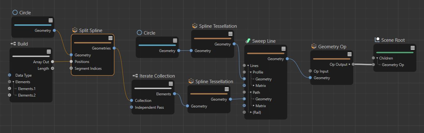Collapse the Lines group in Sweep Line
This screenshot has width=424, height=133.
coord(248,65)
